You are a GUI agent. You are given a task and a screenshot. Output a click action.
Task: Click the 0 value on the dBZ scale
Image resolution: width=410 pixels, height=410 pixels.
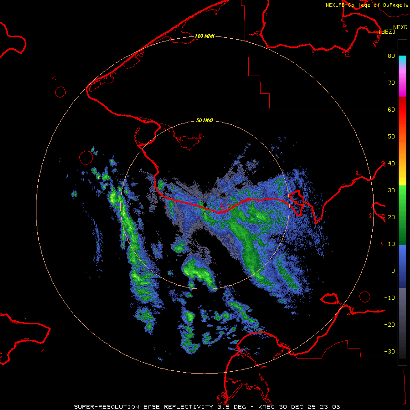tap(393, 271)
